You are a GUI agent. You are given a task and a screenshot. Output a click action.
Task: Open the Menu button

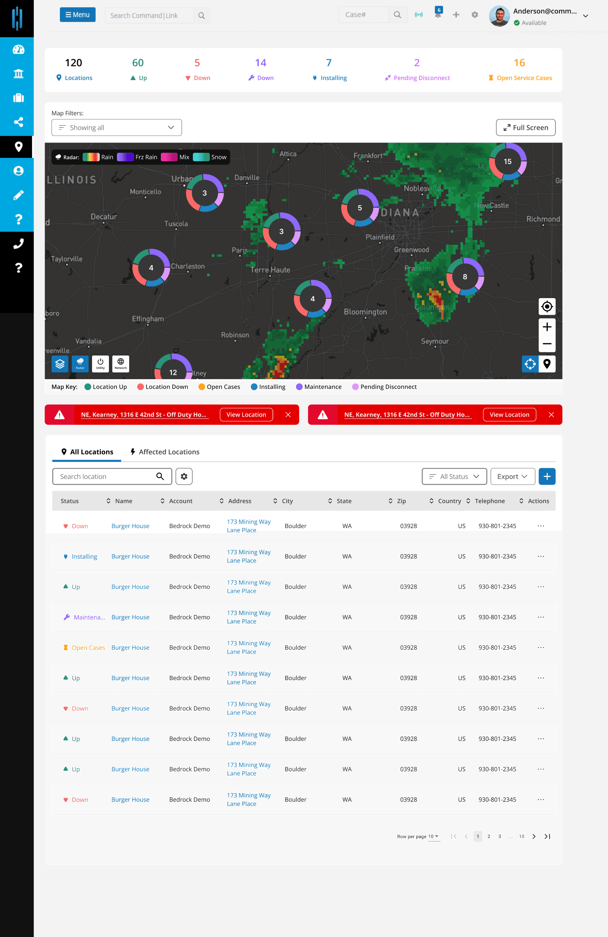coord(78,15)
